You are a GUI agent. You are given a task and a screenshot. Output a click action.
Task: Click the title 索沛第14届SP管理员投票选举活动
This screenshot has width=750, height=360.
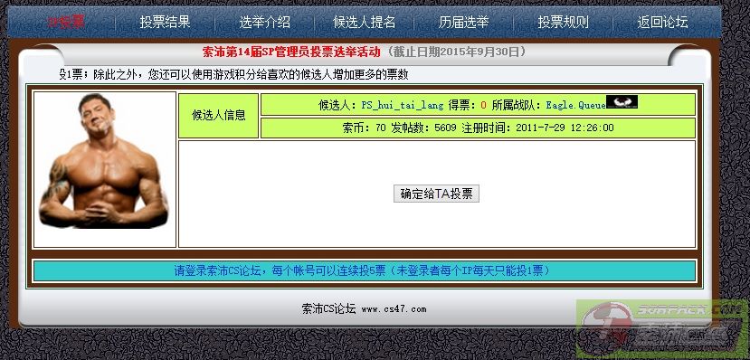(x=291, y=52)
